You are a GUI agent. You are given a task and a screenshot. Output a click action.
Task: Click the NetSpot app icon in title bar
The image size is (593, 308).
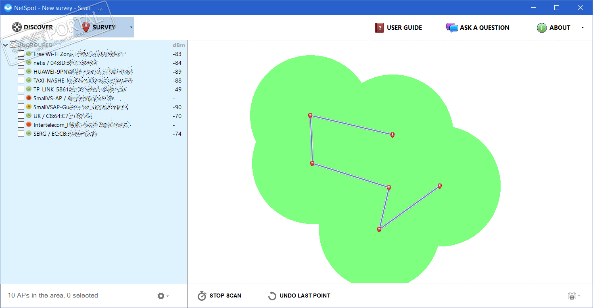8,8
